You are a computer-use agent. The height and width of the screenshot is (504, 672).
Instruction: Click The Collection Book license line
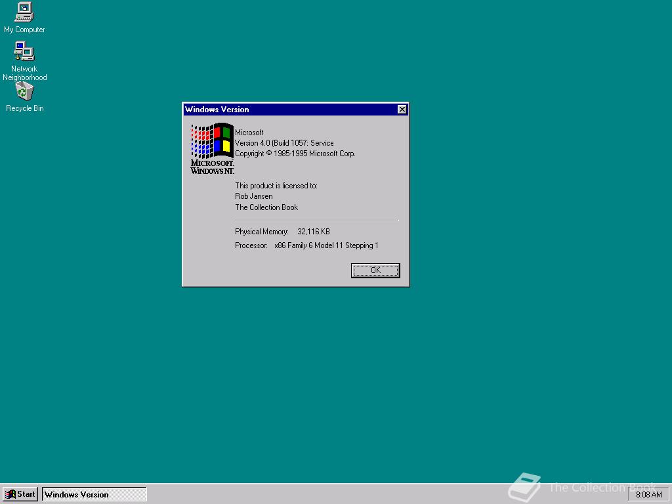(266, 207)
